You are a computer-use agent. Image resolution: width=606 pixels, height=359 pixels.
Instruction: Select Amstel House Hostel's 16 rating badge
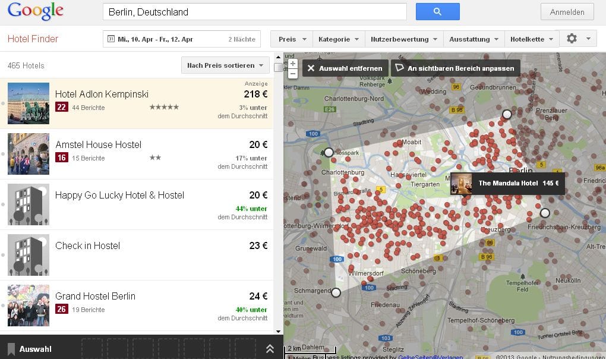(61, 158)
